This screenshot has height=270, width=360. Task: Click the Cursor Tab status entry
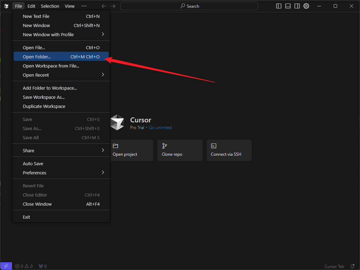[334, 266]
